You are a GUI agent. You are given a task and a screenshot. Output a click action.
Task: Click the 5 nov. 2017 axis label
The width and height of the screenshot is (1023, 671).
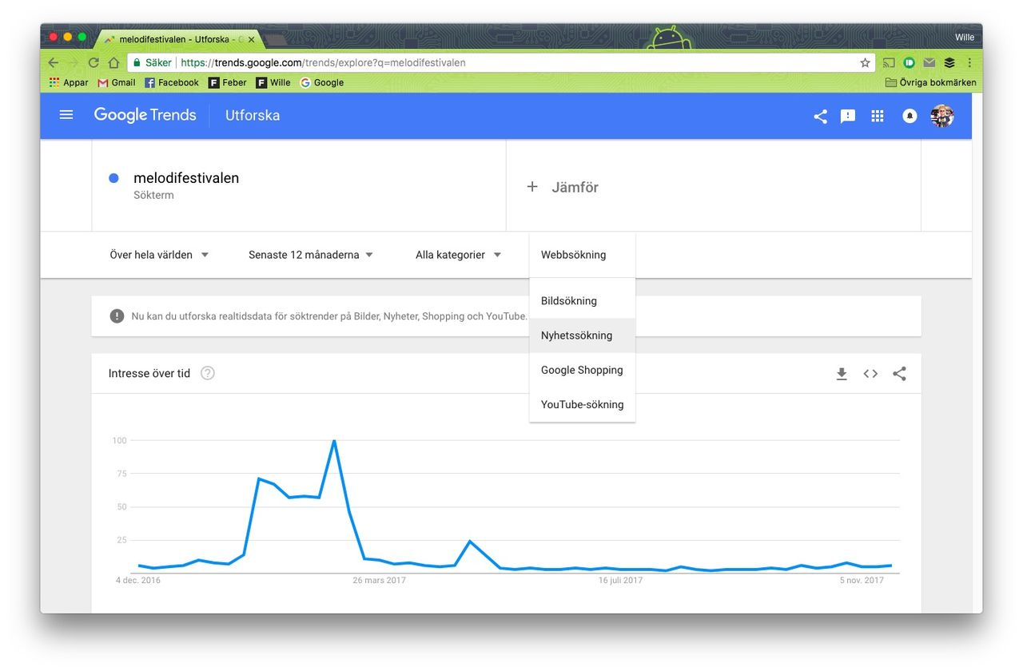[x=862, y=580]
